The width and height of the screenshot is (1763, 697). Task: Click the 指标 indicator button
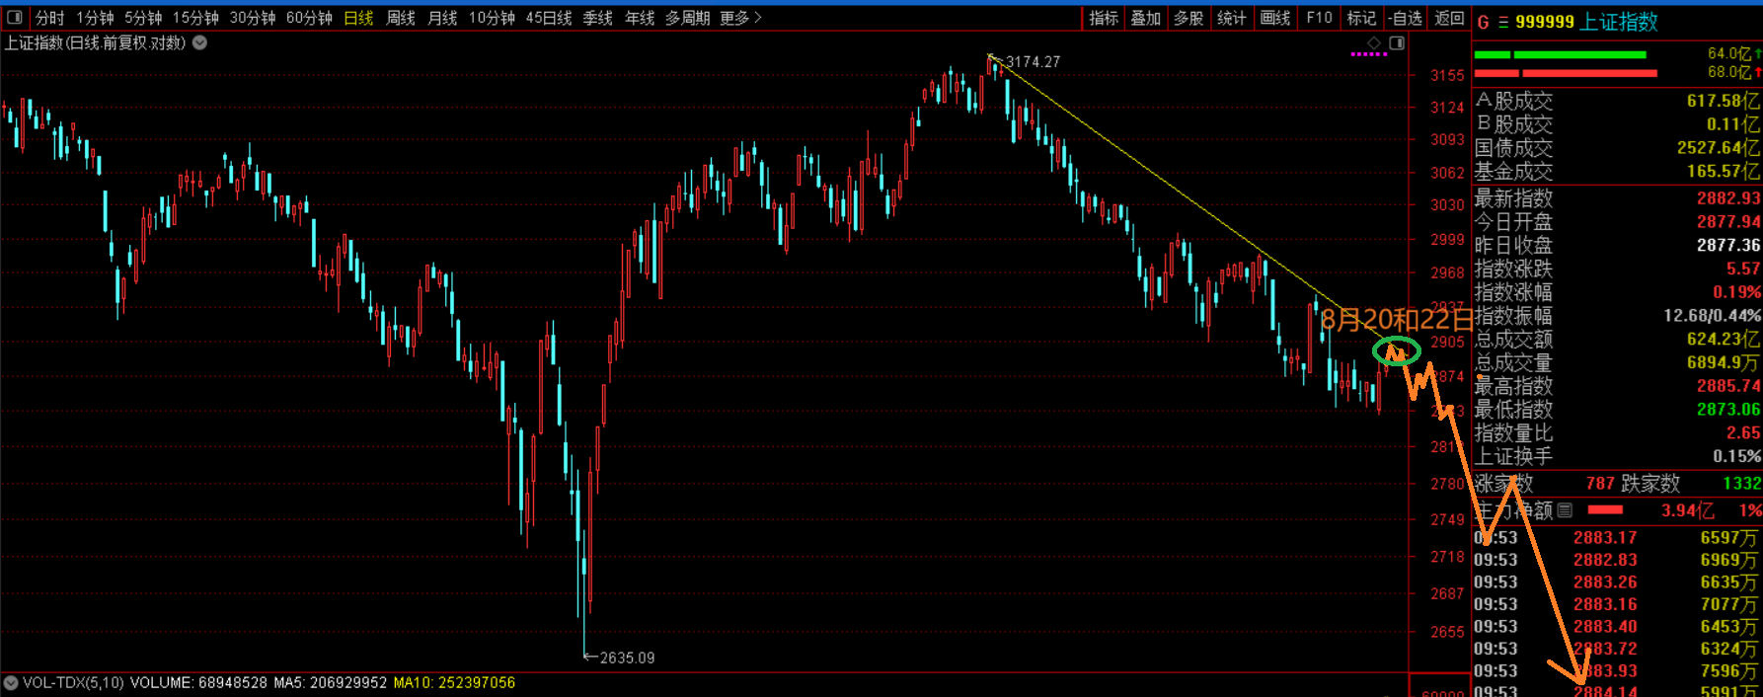[1104, 18]
